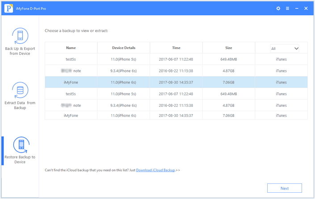Minimize the D-Port Pro window
This screenshot has height=199, width=315.
pos(297,8)
